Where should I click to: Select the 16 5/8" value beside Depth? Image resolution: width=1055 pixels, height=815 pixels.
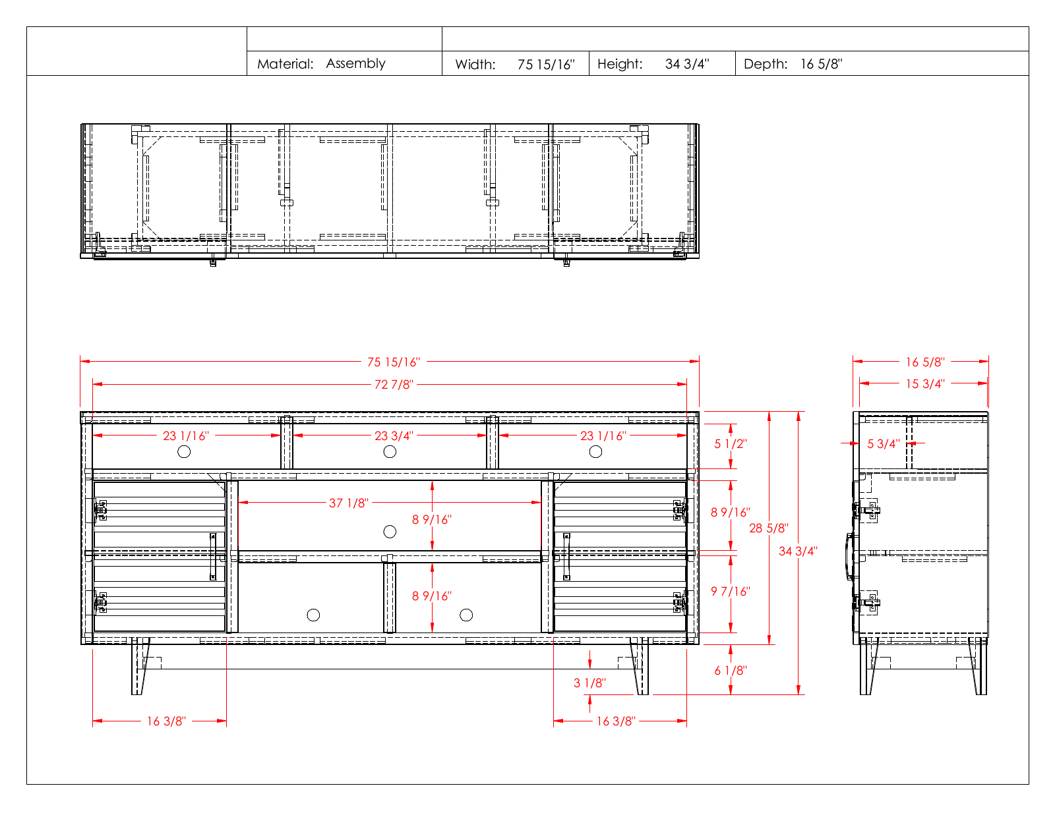(822, 64)
